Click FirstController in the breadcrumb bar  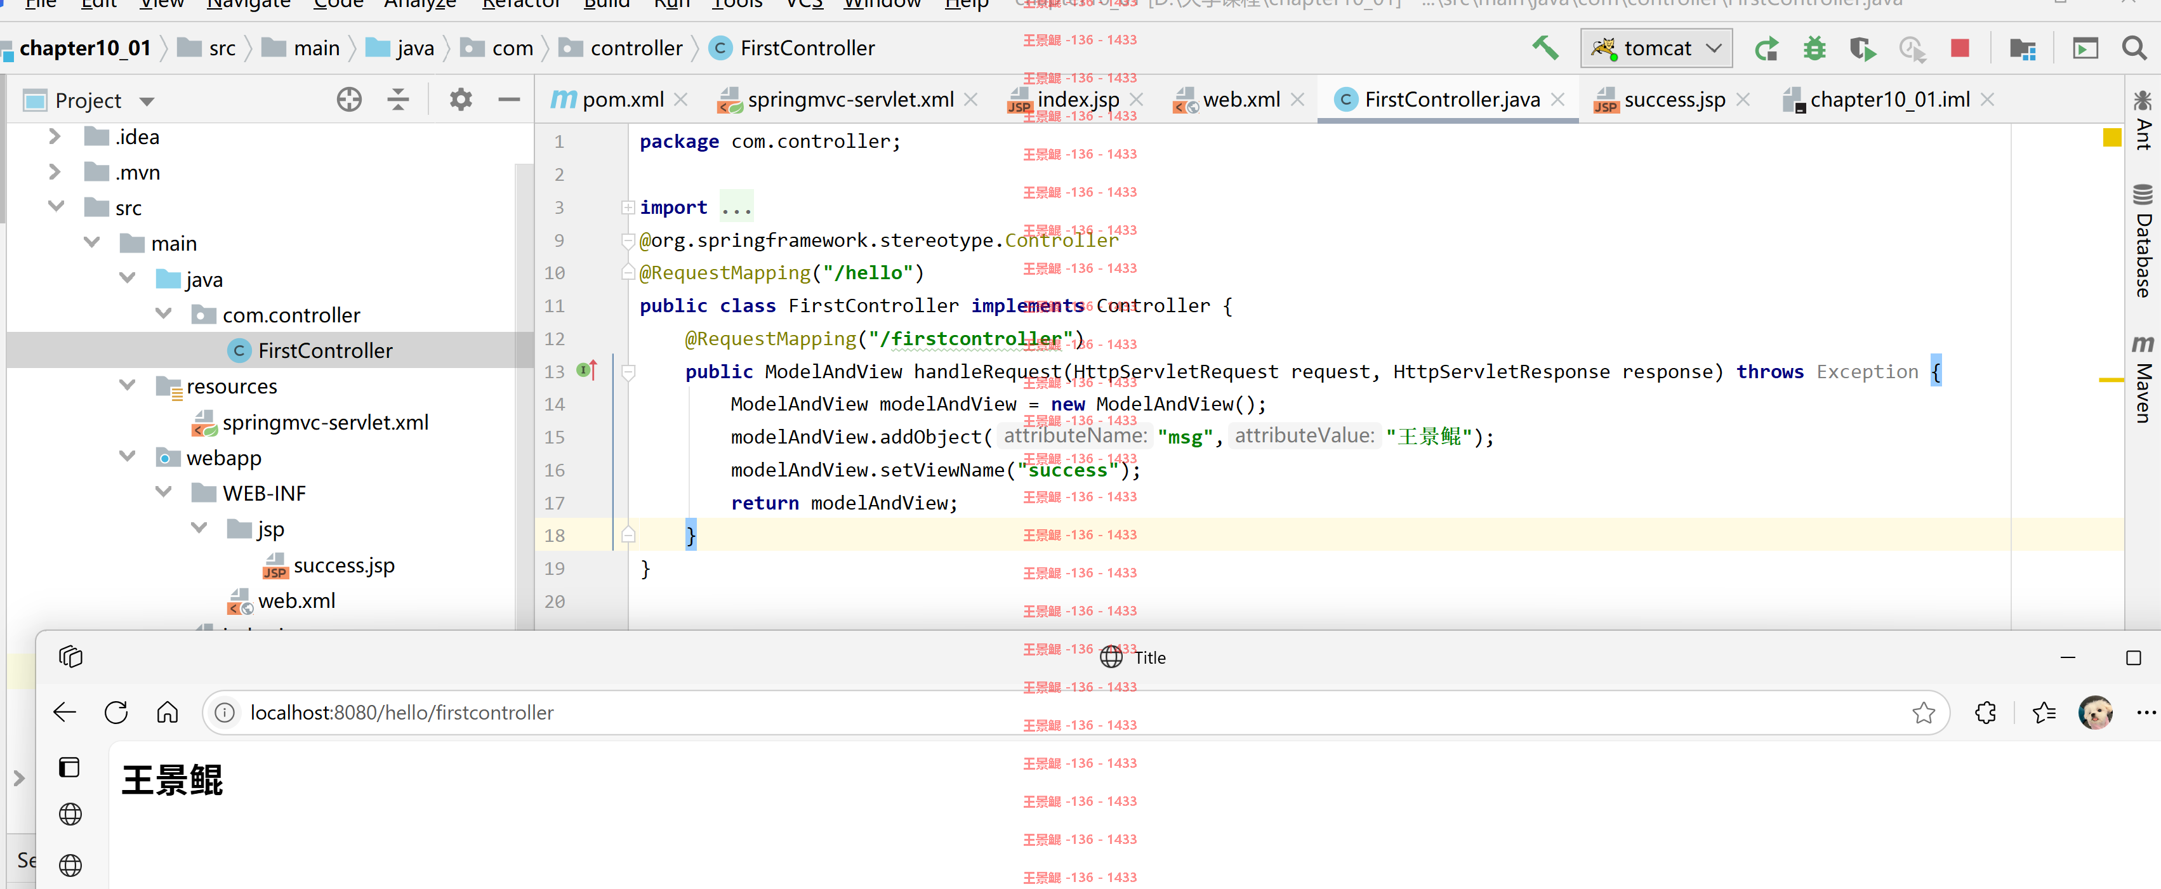click(x=807, y=49)
